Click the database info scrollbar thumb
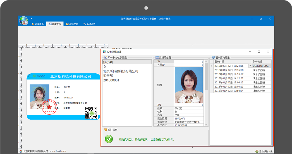 coord(206,76)
